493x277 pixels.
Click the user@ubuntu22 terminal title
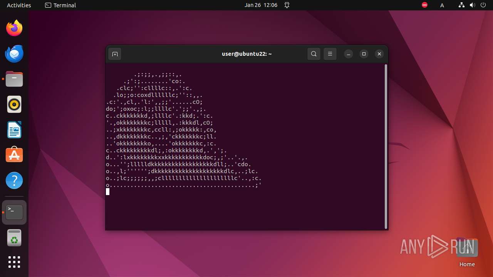tap(247, 54)
